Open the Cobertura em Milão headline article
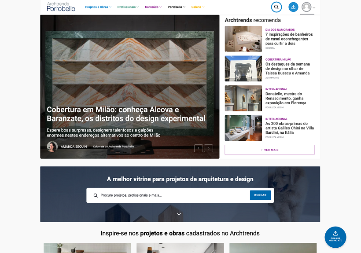 126,114
